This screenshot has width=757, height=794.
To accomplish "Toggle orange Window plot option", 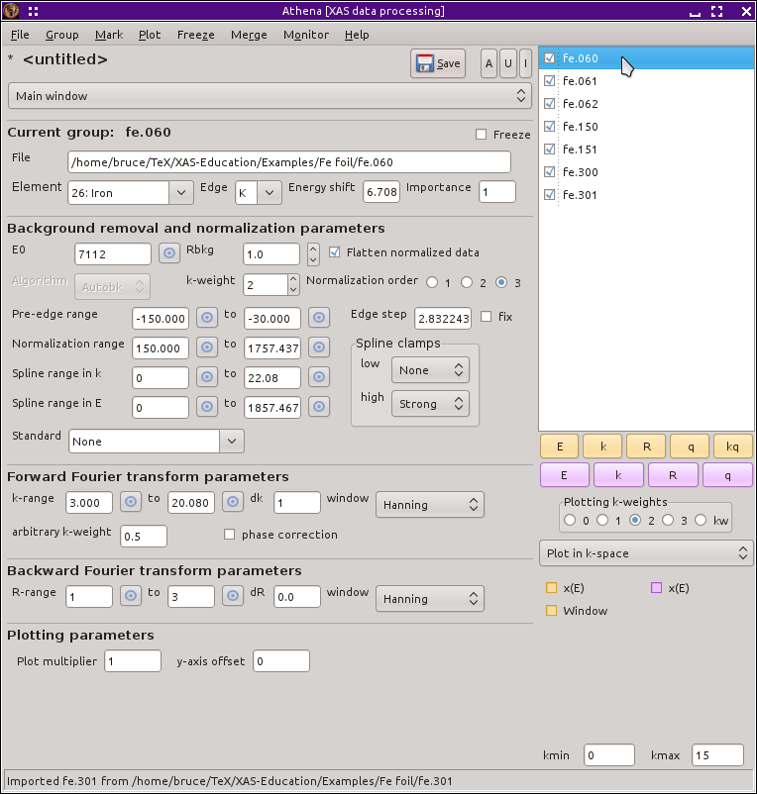I will [551, 610].
